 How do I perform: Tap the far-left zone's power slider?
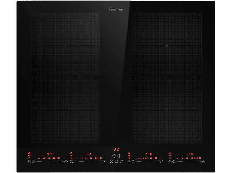pos(48,162)
